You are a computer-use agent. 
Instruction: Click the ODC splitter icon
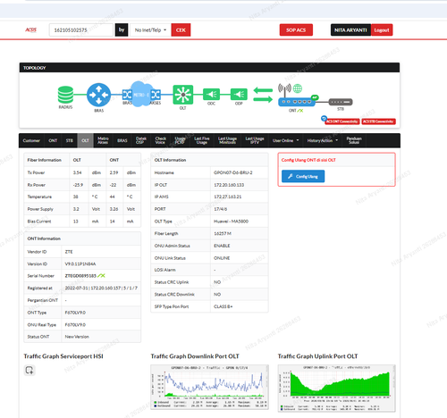pyautogui.click(x=211, y=95)
